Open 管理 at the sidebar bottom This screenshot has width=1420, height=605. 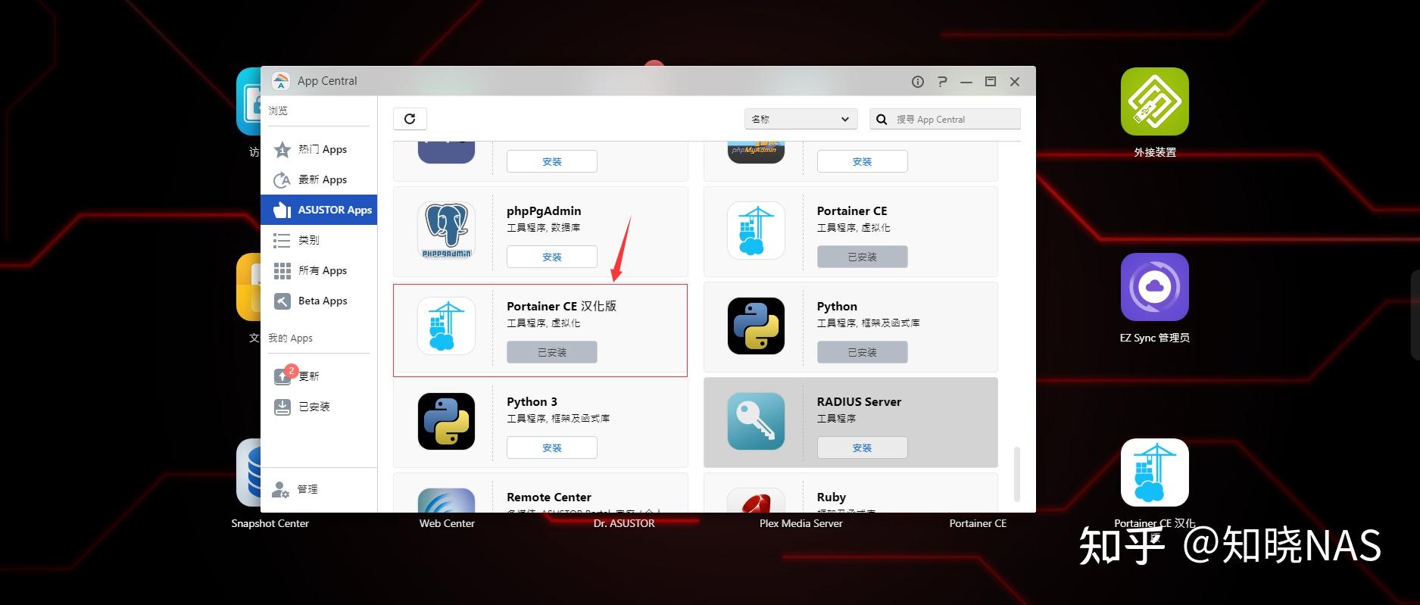[319, 489]
